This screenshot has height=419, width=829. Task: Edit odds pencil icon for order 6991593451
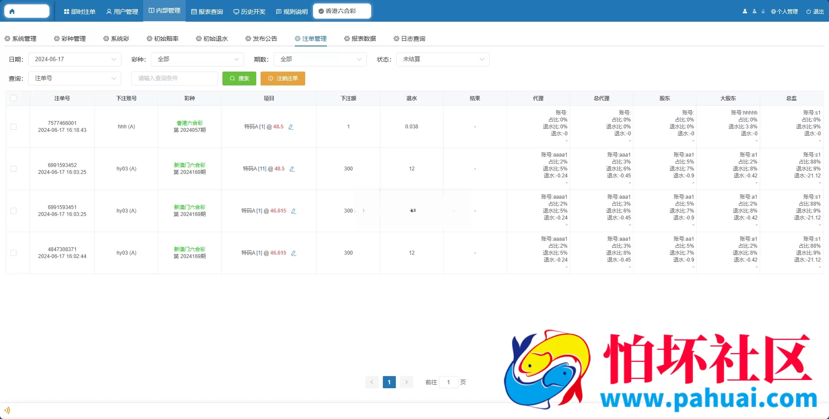coord(294,211)
